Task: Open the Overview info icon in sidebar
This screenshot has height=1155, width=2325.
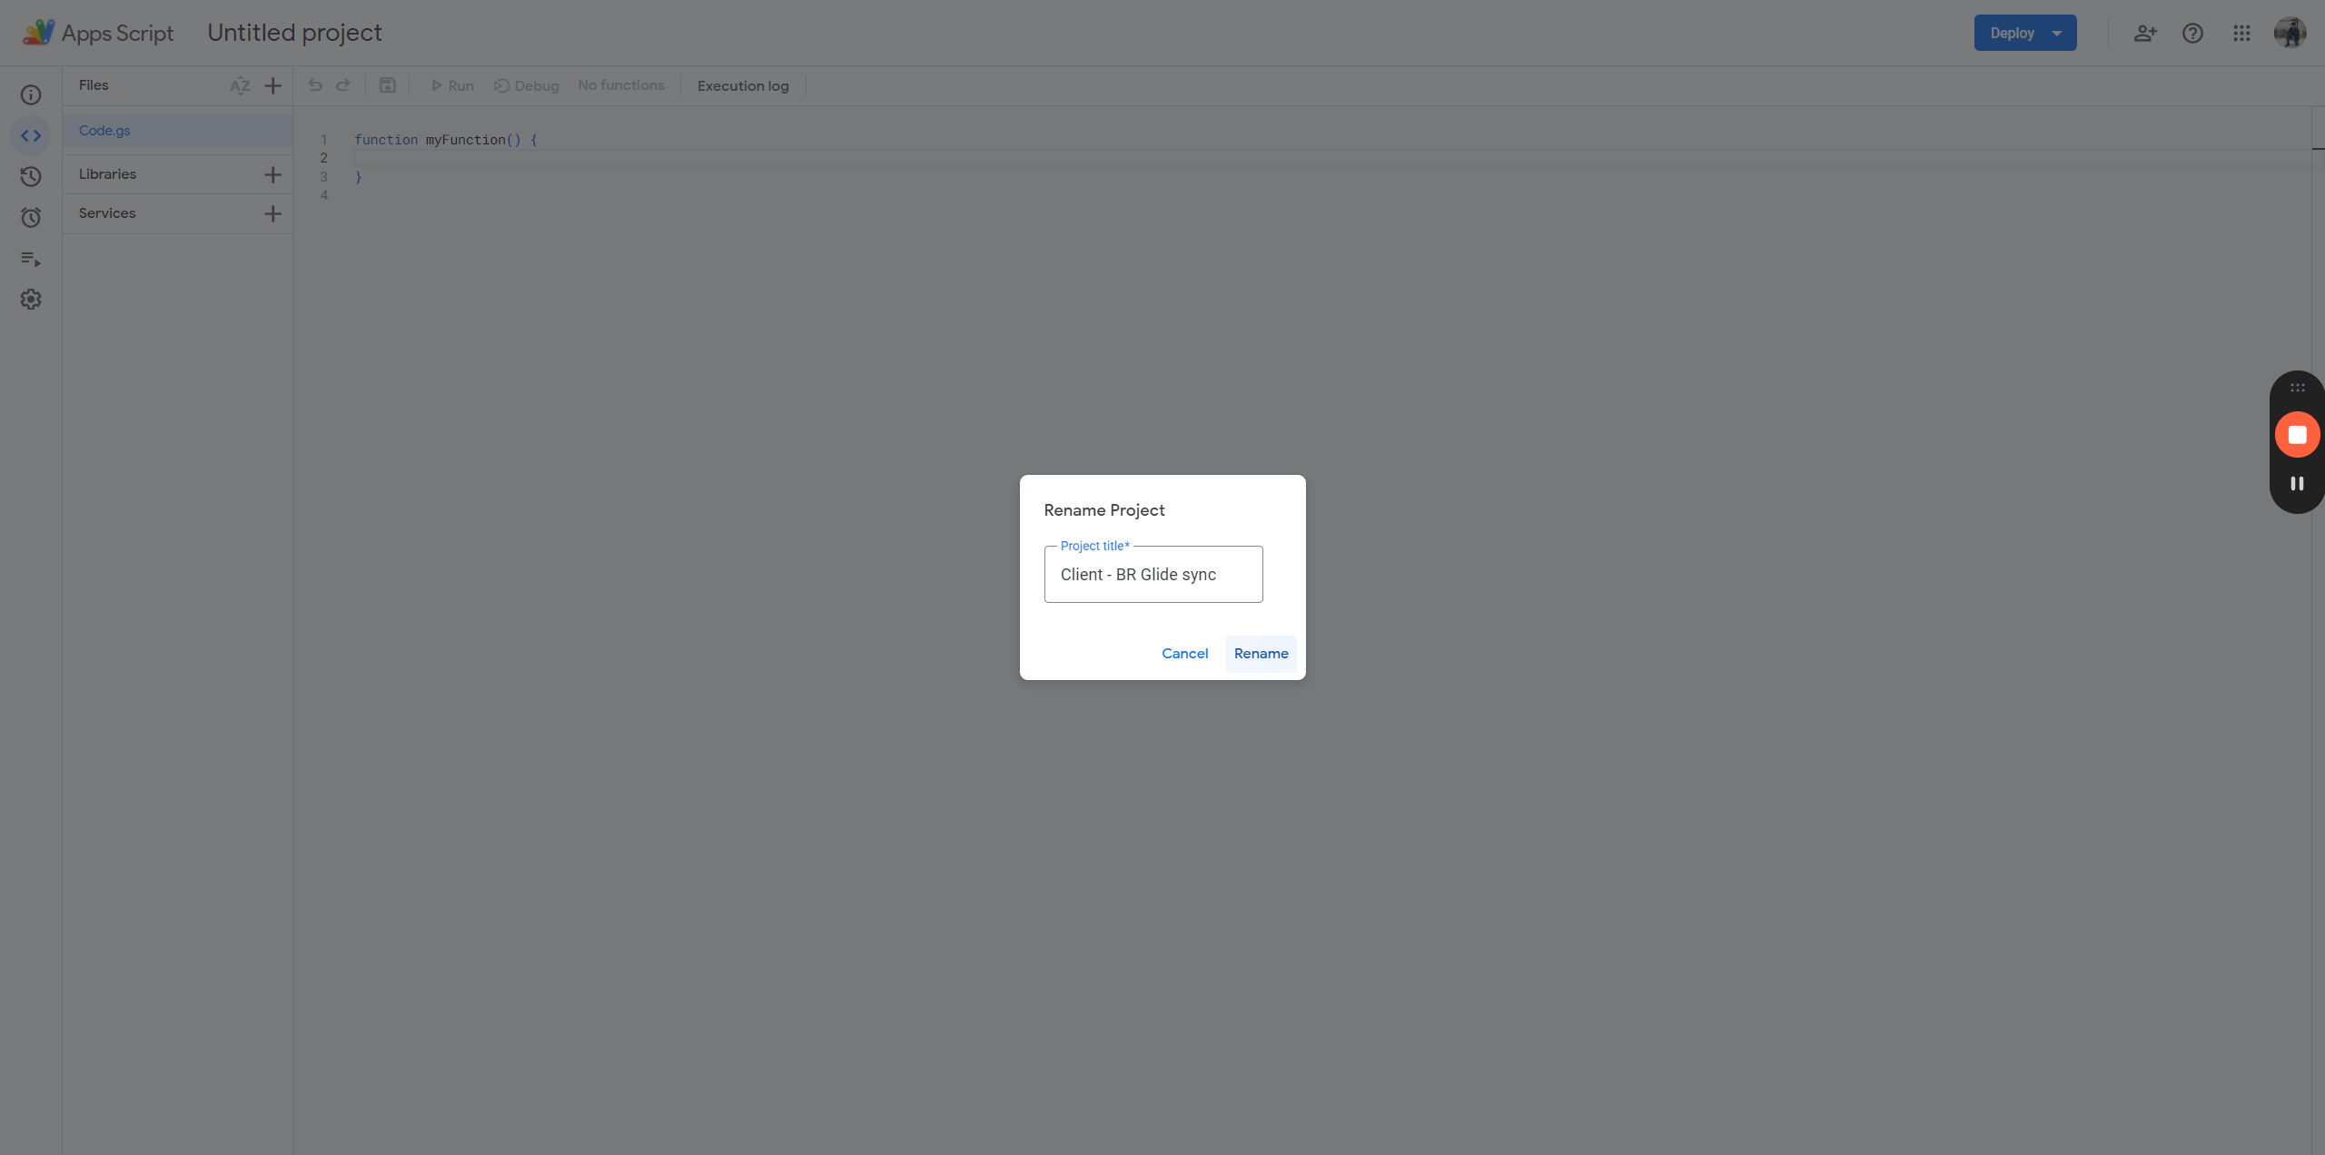Action: pos(31,94)
